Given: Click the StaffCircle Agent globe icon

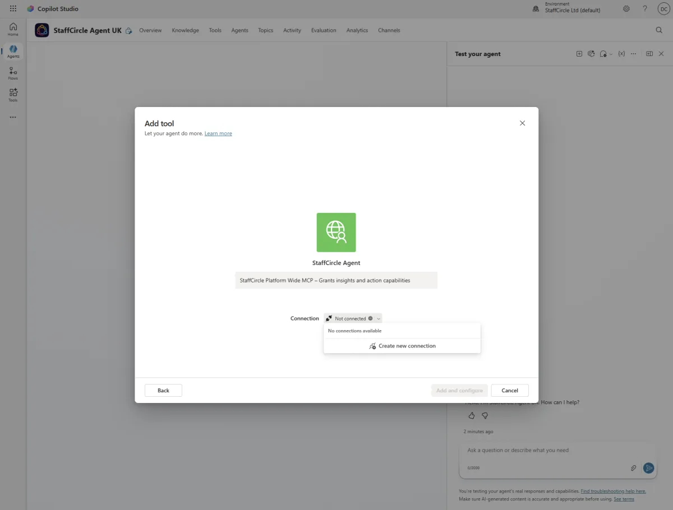Looking at the screenshot, I should (x=336, y=233).
